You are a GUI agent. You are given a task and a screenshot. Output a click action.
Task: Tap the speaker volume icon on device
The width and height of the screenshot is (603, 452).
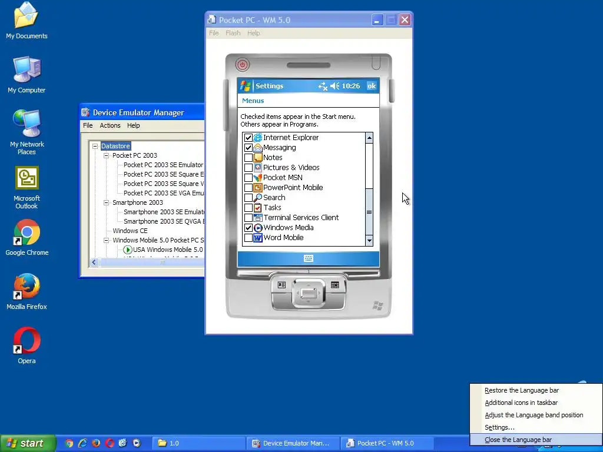335,86
